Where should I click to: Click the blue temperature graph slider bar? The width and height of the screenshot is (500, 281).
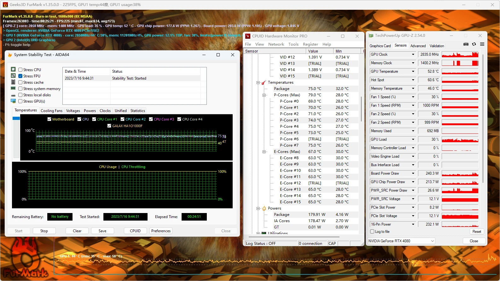click(x=16, y=118)
